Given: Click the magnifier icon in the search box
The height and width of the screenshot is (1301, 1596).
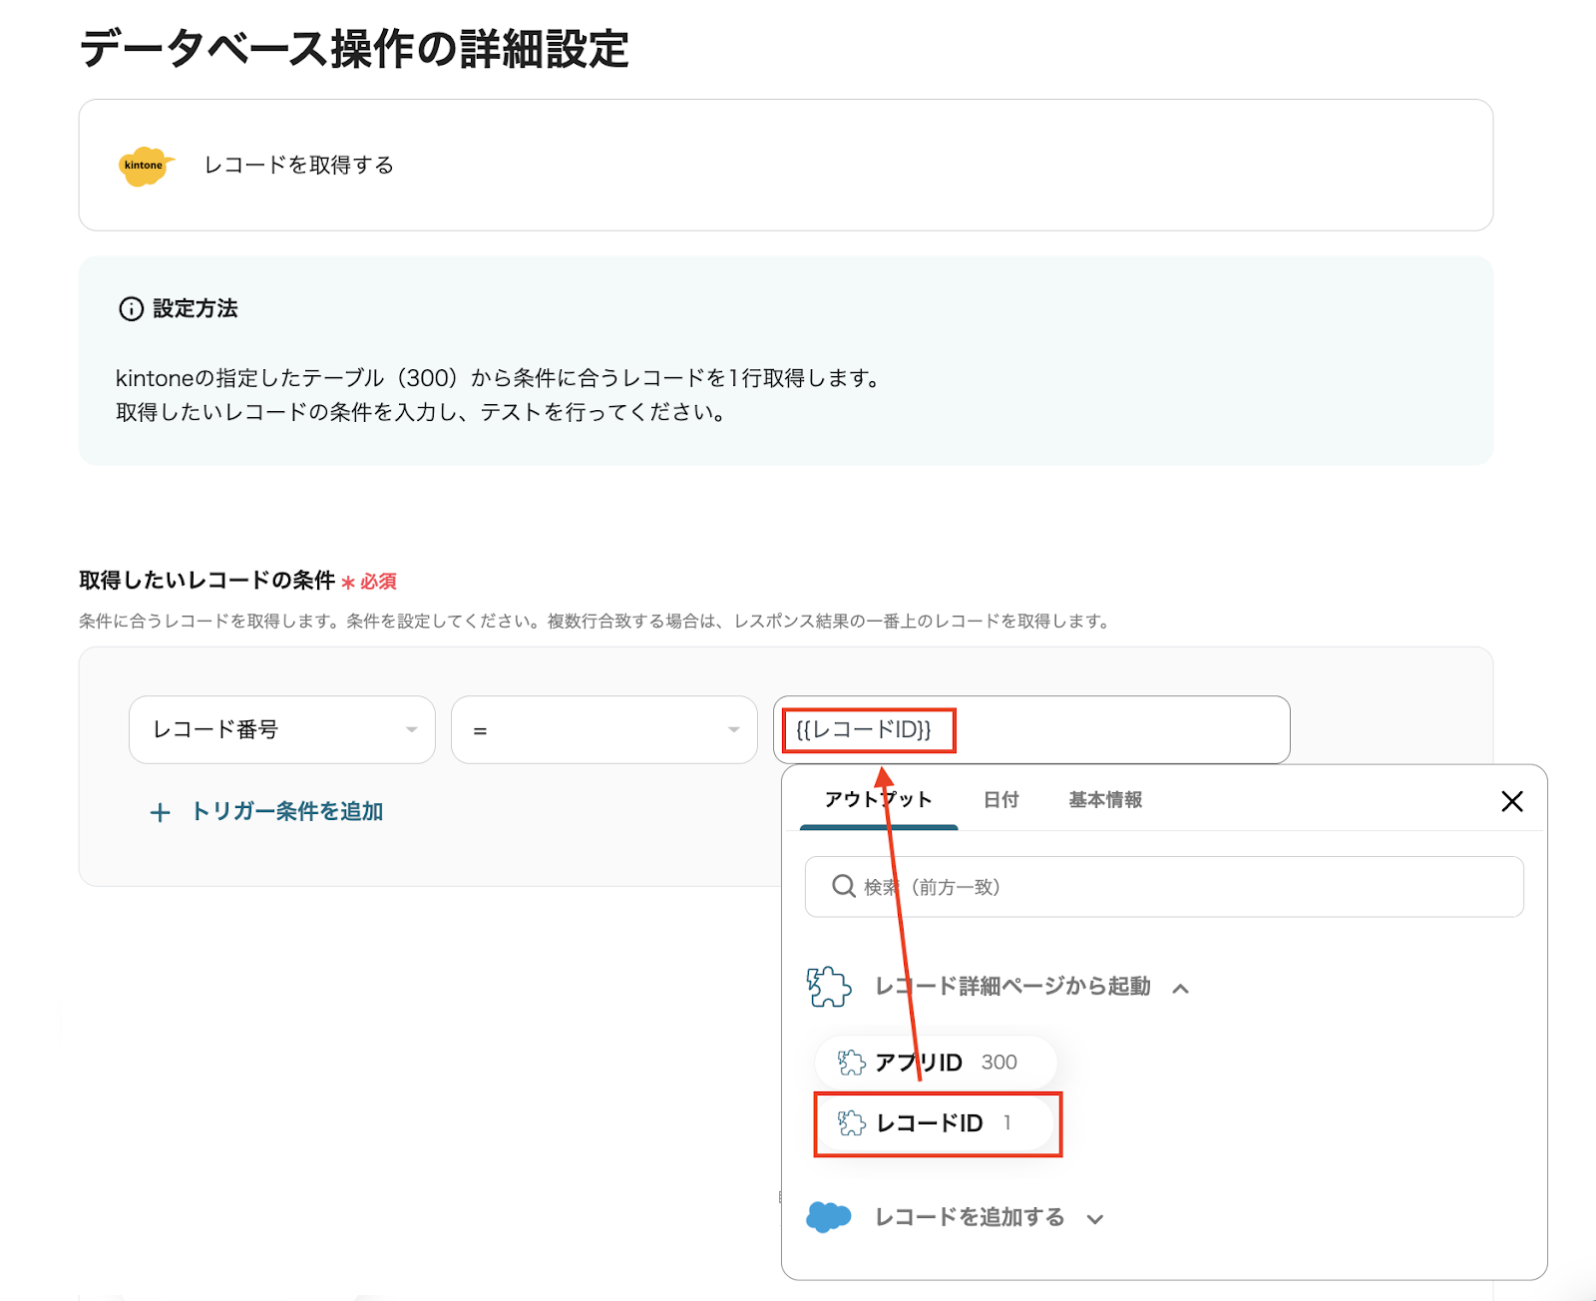Looking at the screenshot, I should 844,887.
